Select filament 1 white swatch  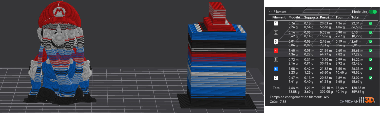[x=276, y=23]
